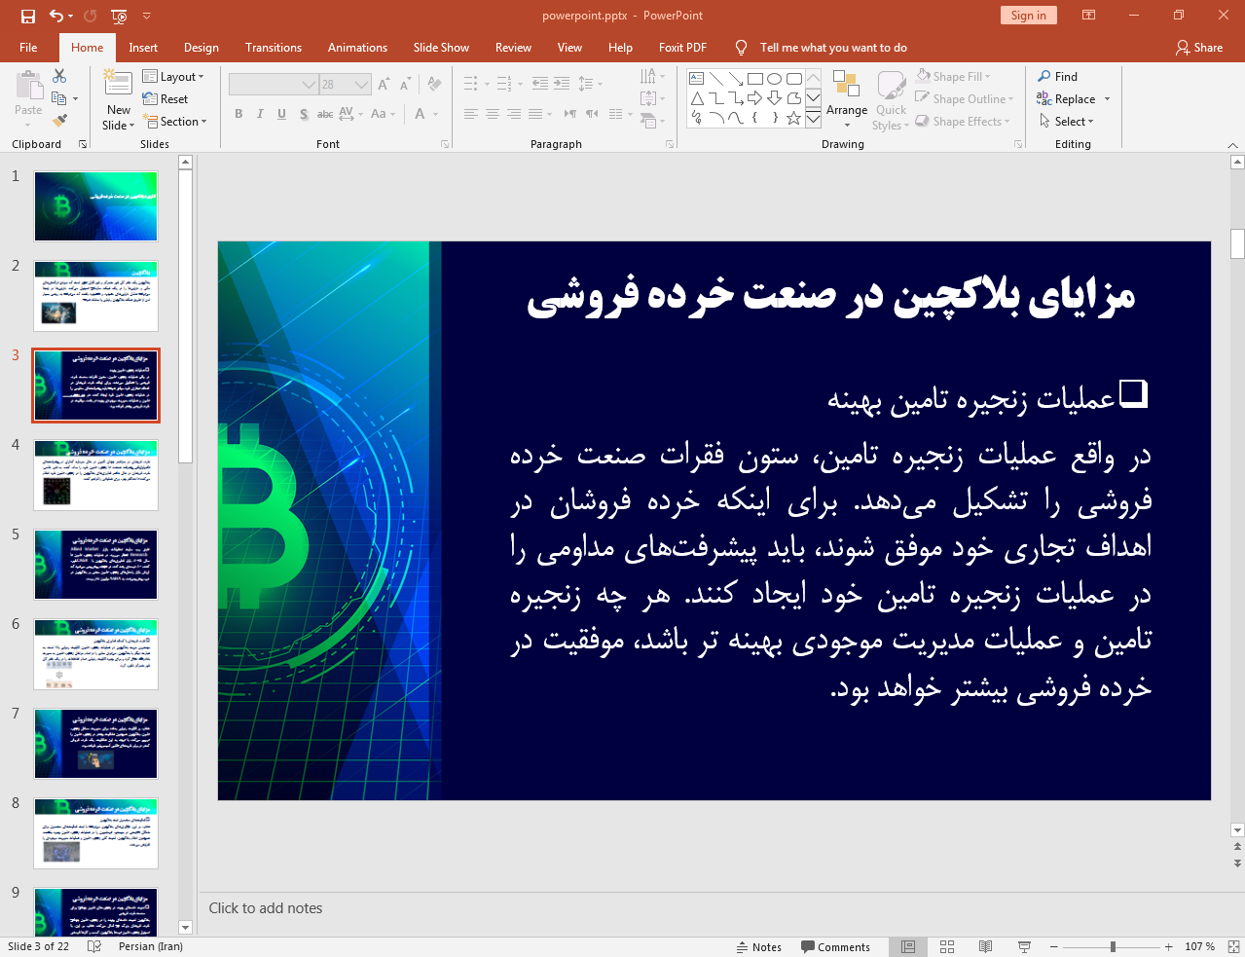Open the Section dropdown menu
1245x957 pixels.
(x=176, y=122)
